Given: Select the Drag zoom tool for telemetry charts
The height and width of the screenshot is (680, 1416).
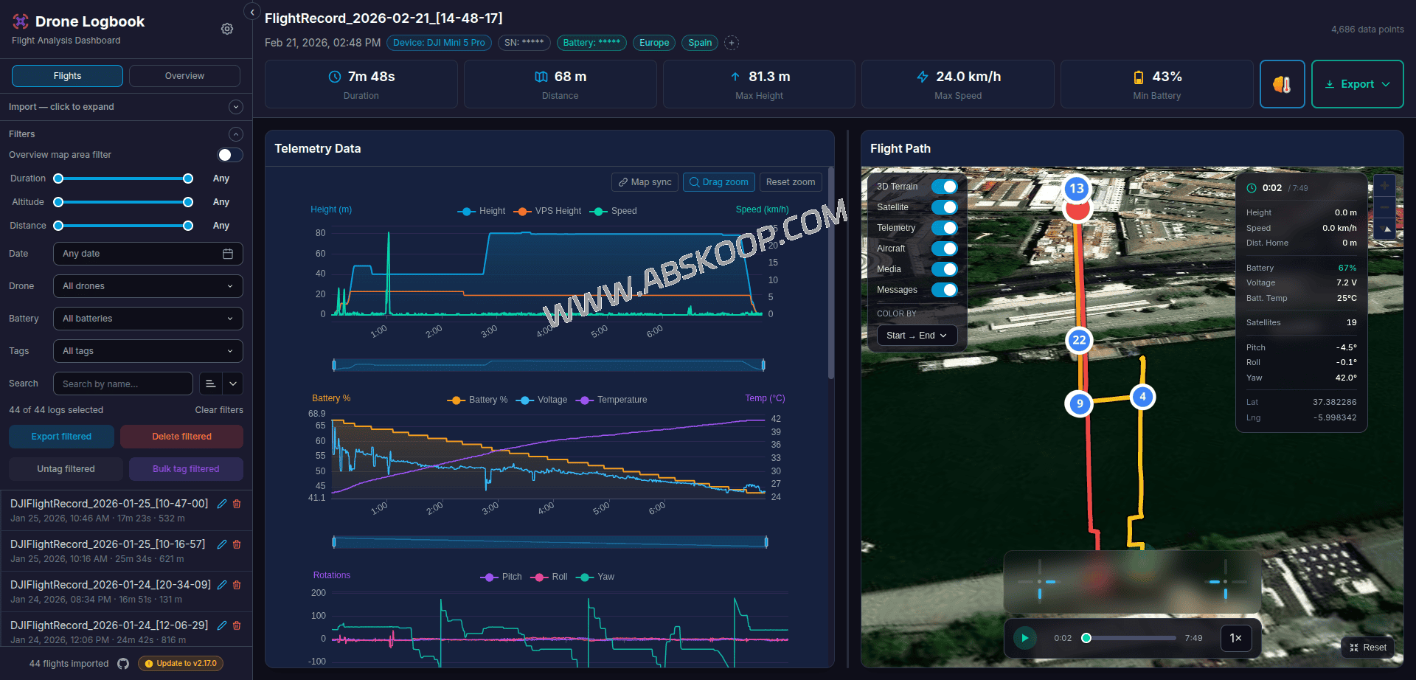Looking at the screenshot, I should (718, 182).
